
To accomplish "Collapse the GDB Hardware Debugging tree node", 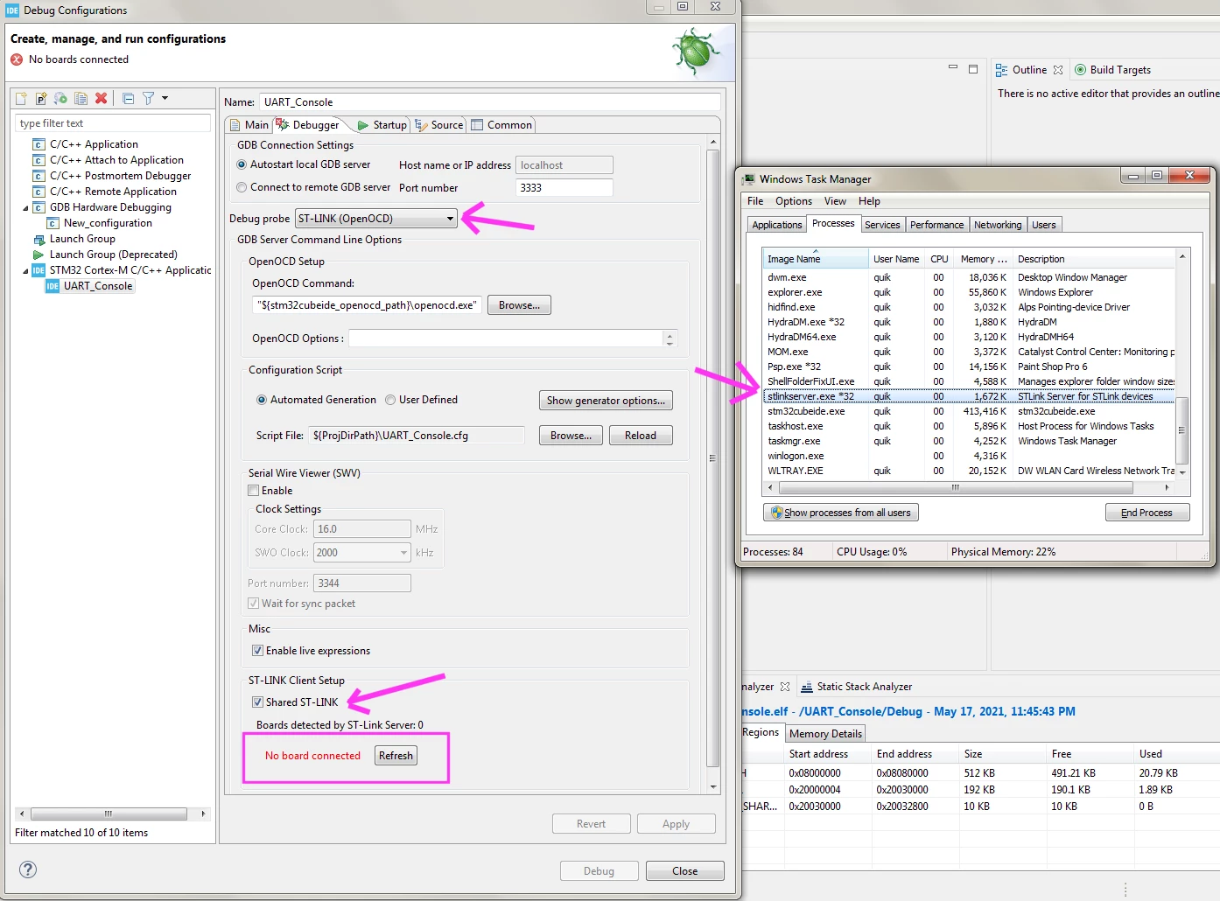I will click(x=25, y=208).
